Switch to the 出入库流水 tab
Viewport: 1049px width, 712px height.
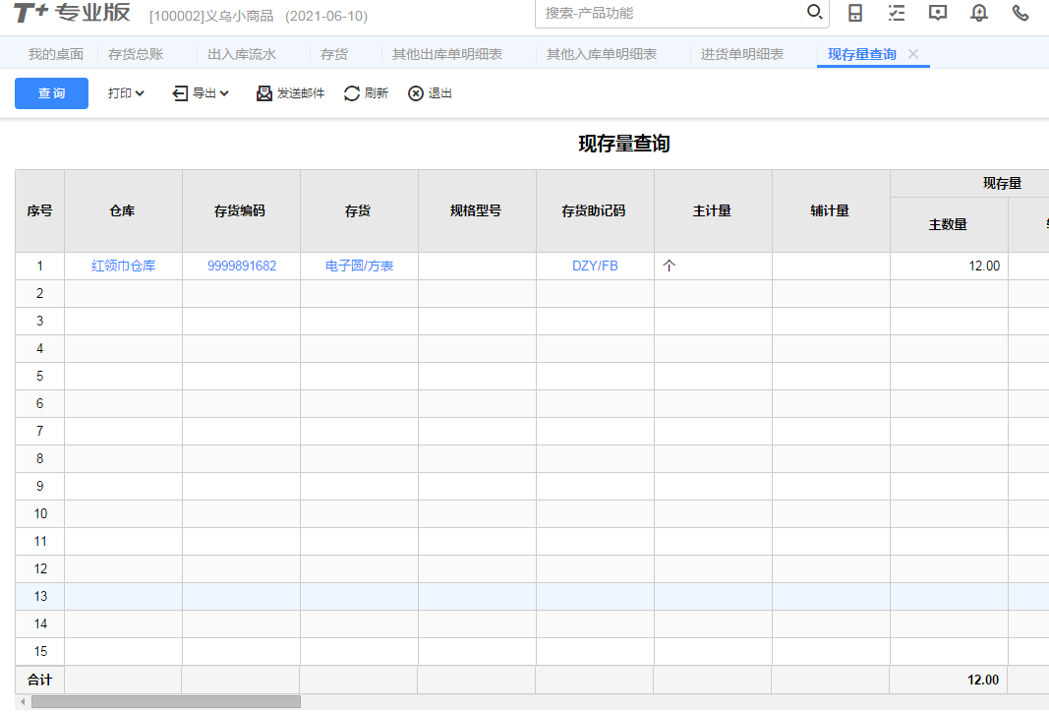tap(242, 54)
